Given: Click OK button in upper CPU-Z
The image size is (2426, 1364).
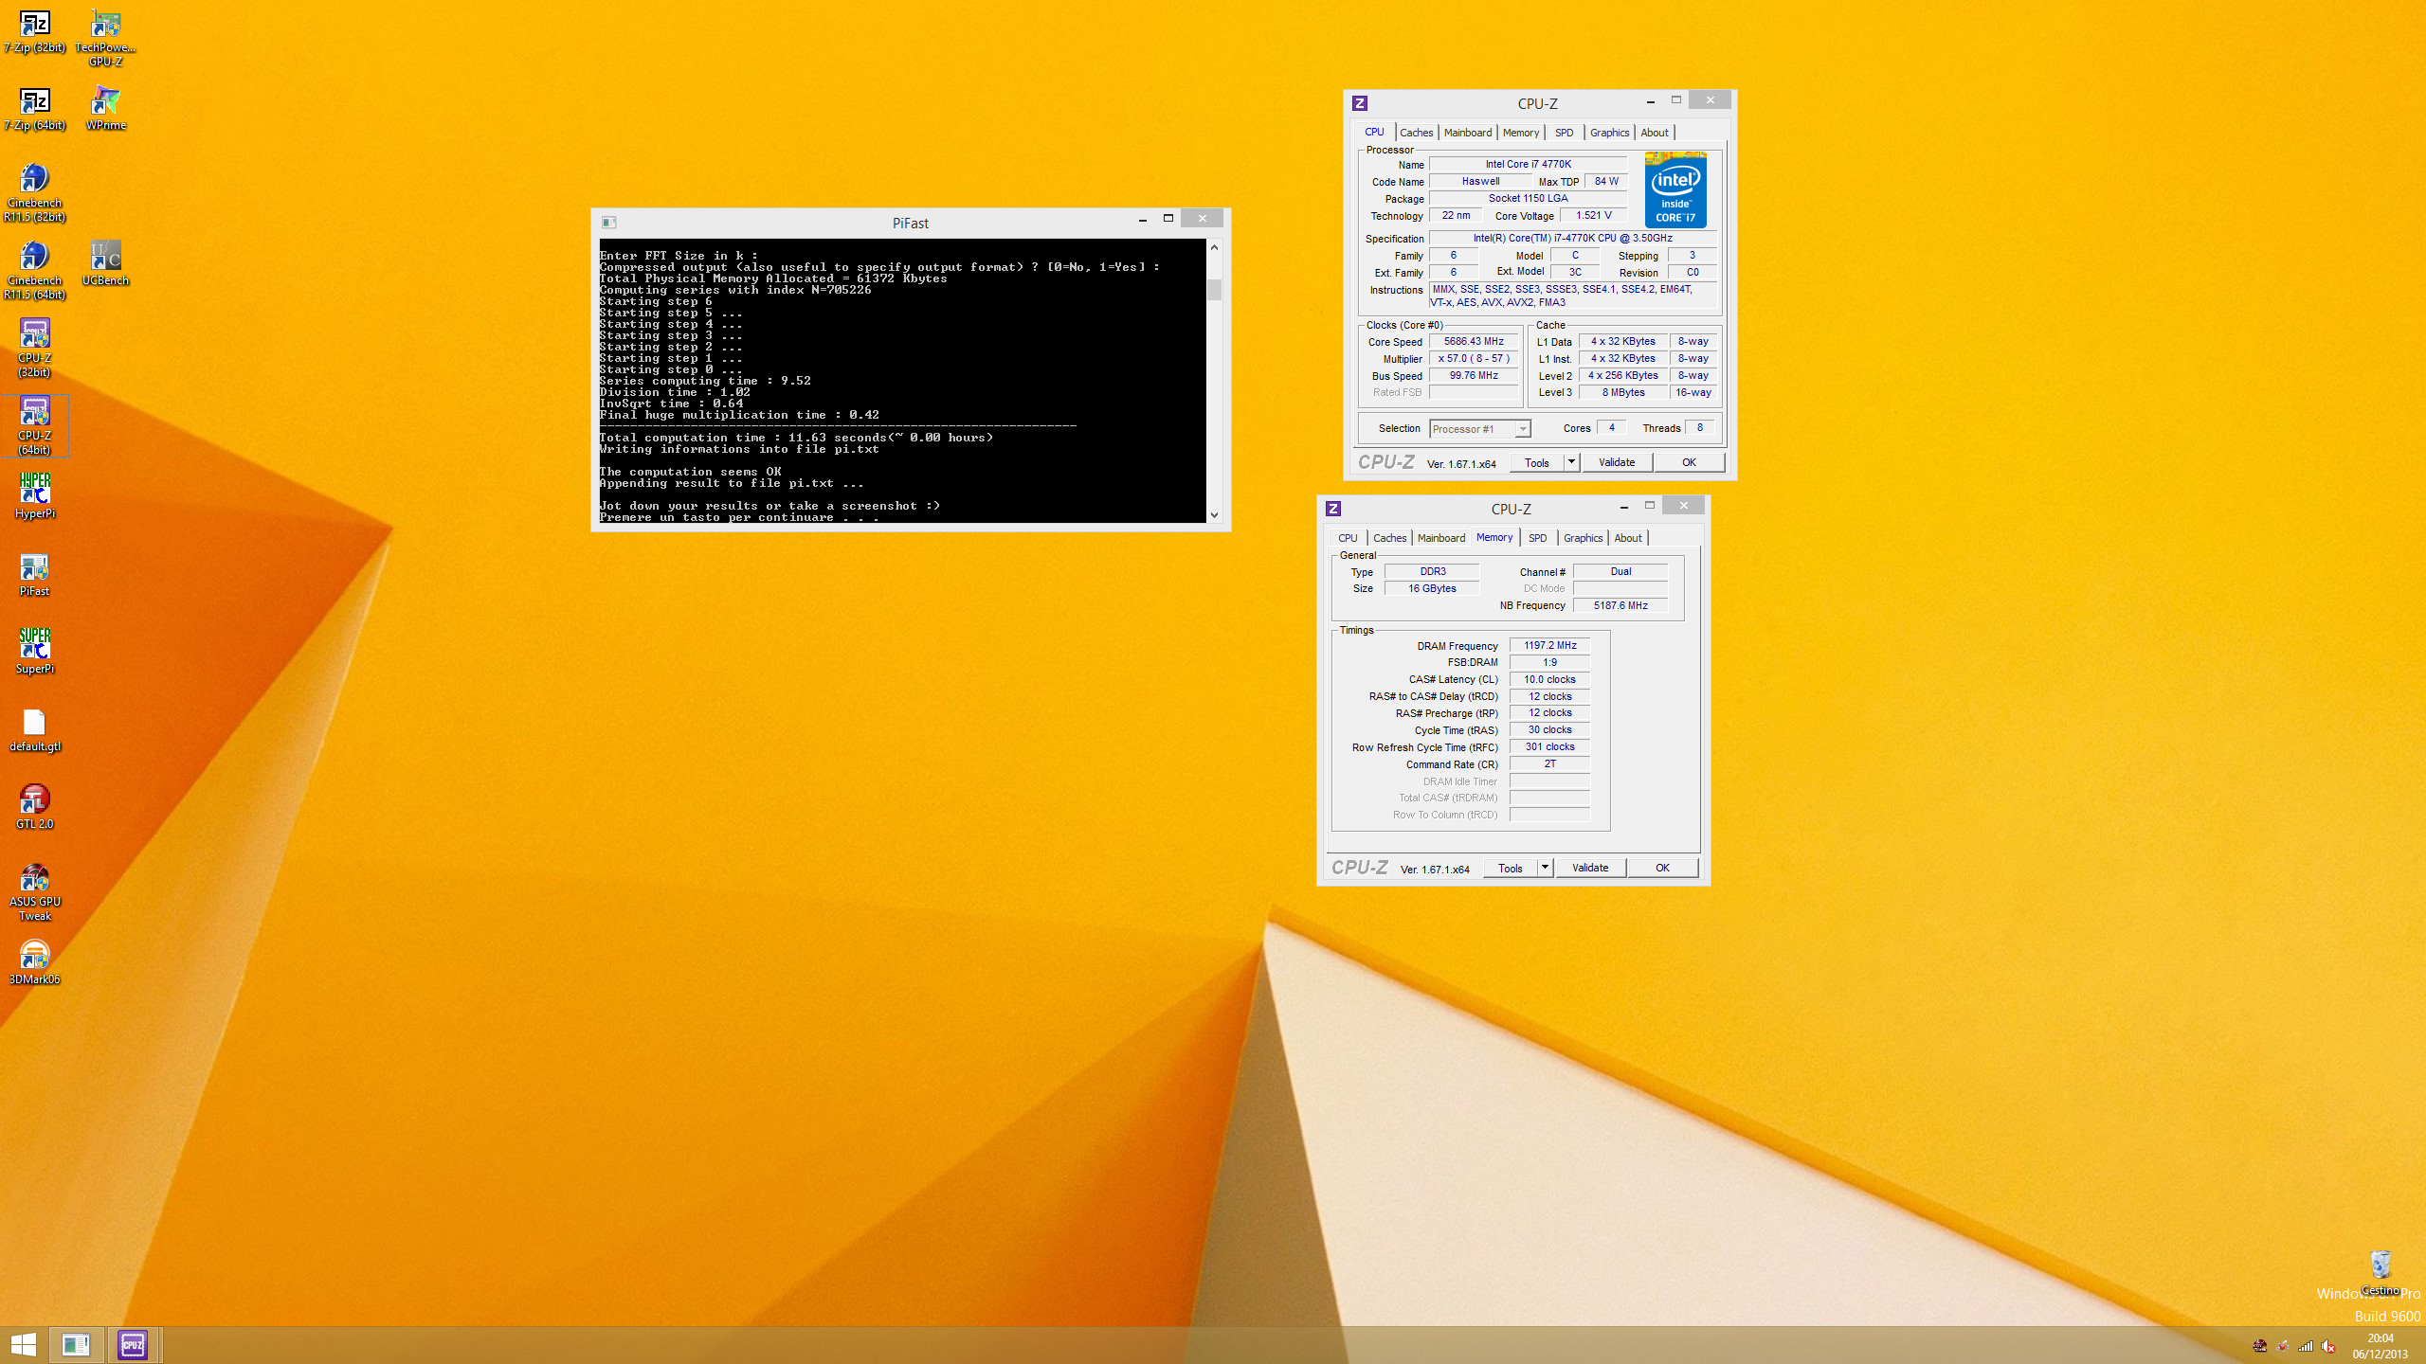Looking at the screenshot, I should 1689,462.
